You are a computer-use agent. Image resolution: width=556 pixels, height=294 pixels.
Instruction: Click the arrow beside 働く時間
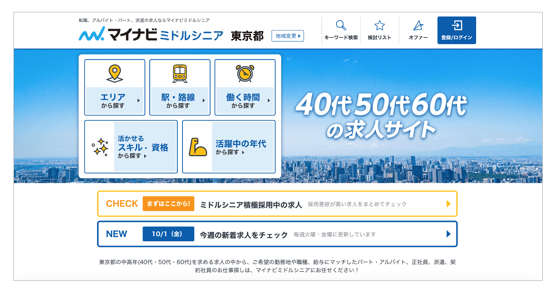pos(269,100)
